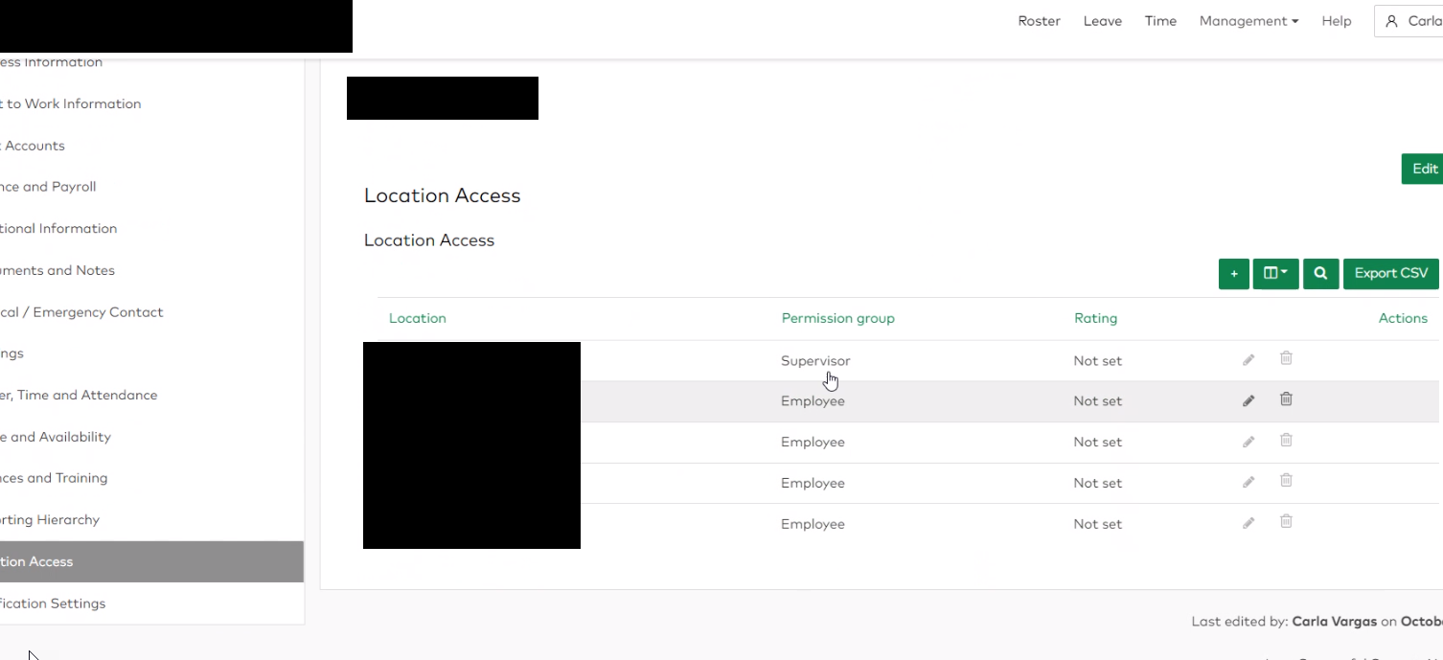Sort by Permission group column header
Screen dimensions: 1443x660
tap(837, 318)
